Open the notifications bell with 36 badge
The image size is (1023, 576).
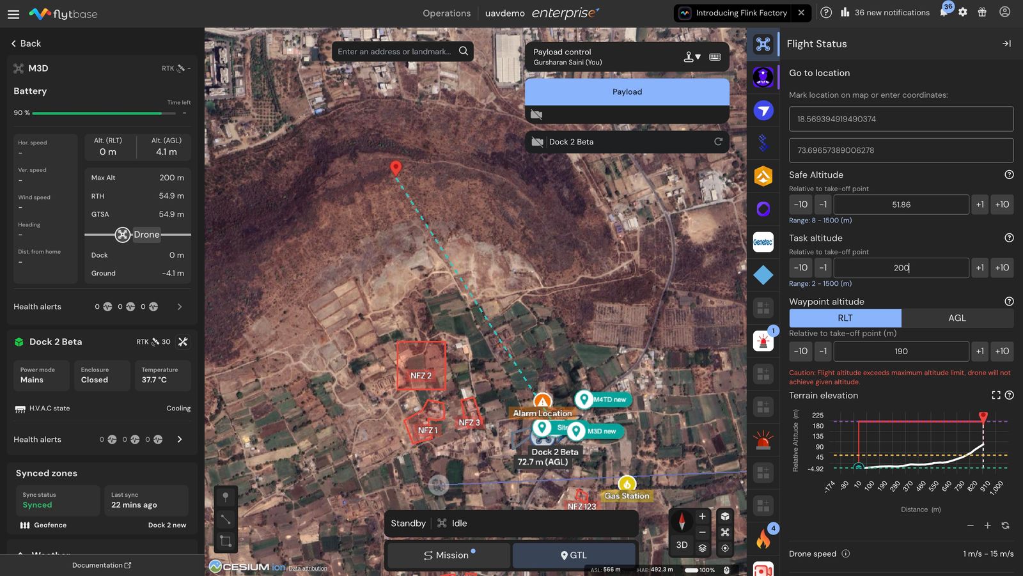944,12
